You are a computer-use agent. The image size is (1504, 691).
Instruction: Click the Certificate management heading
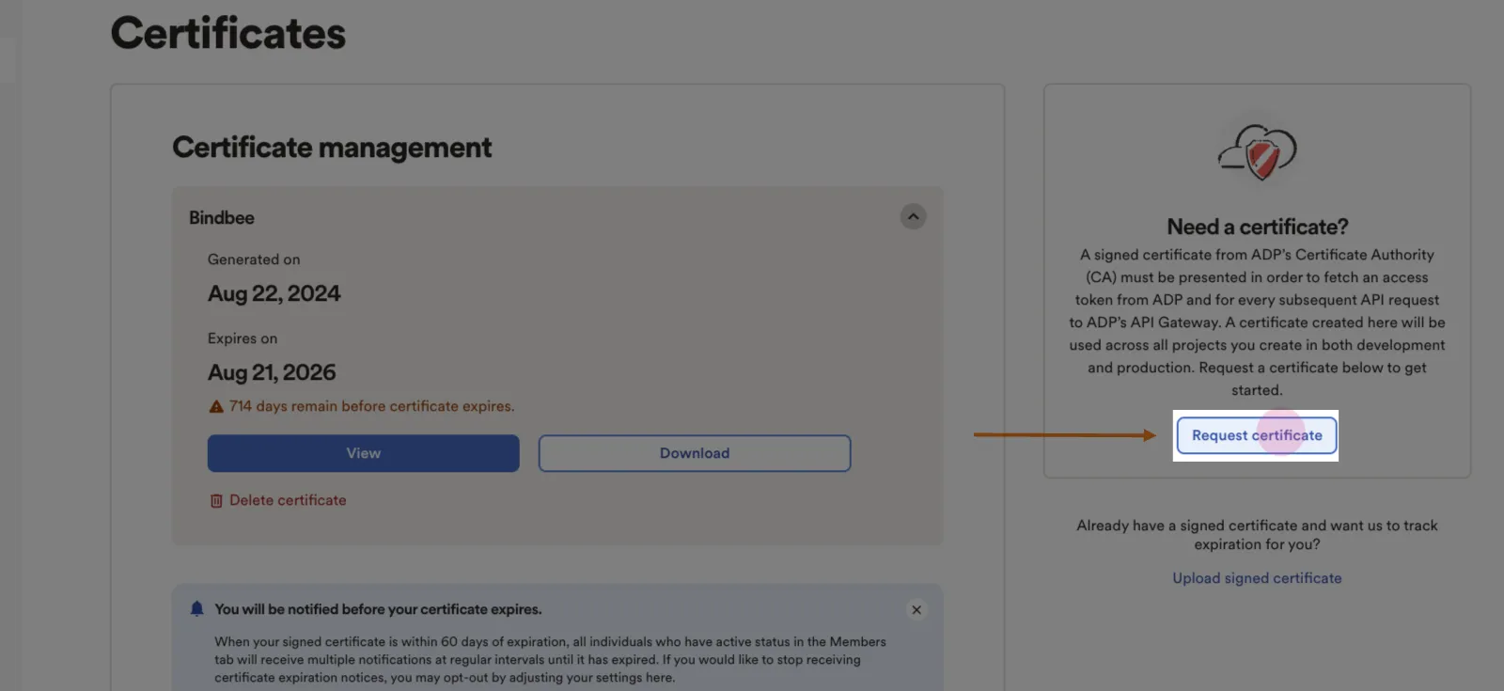[x=332, y=148]
